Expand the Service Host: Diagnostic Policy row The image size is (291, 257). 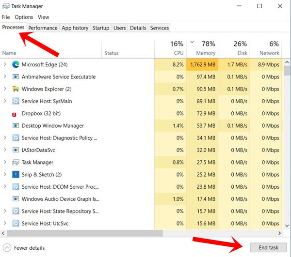[x=5, y=137]
